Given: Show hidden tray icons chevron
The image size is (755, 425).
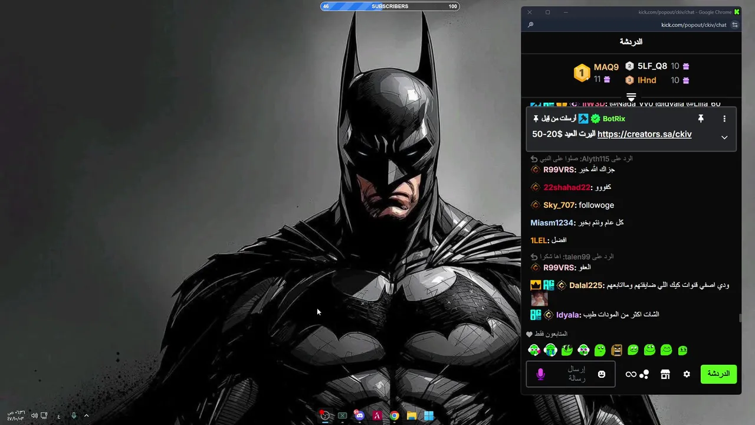Looking at the screenshot, I should (x=86, y=416).
